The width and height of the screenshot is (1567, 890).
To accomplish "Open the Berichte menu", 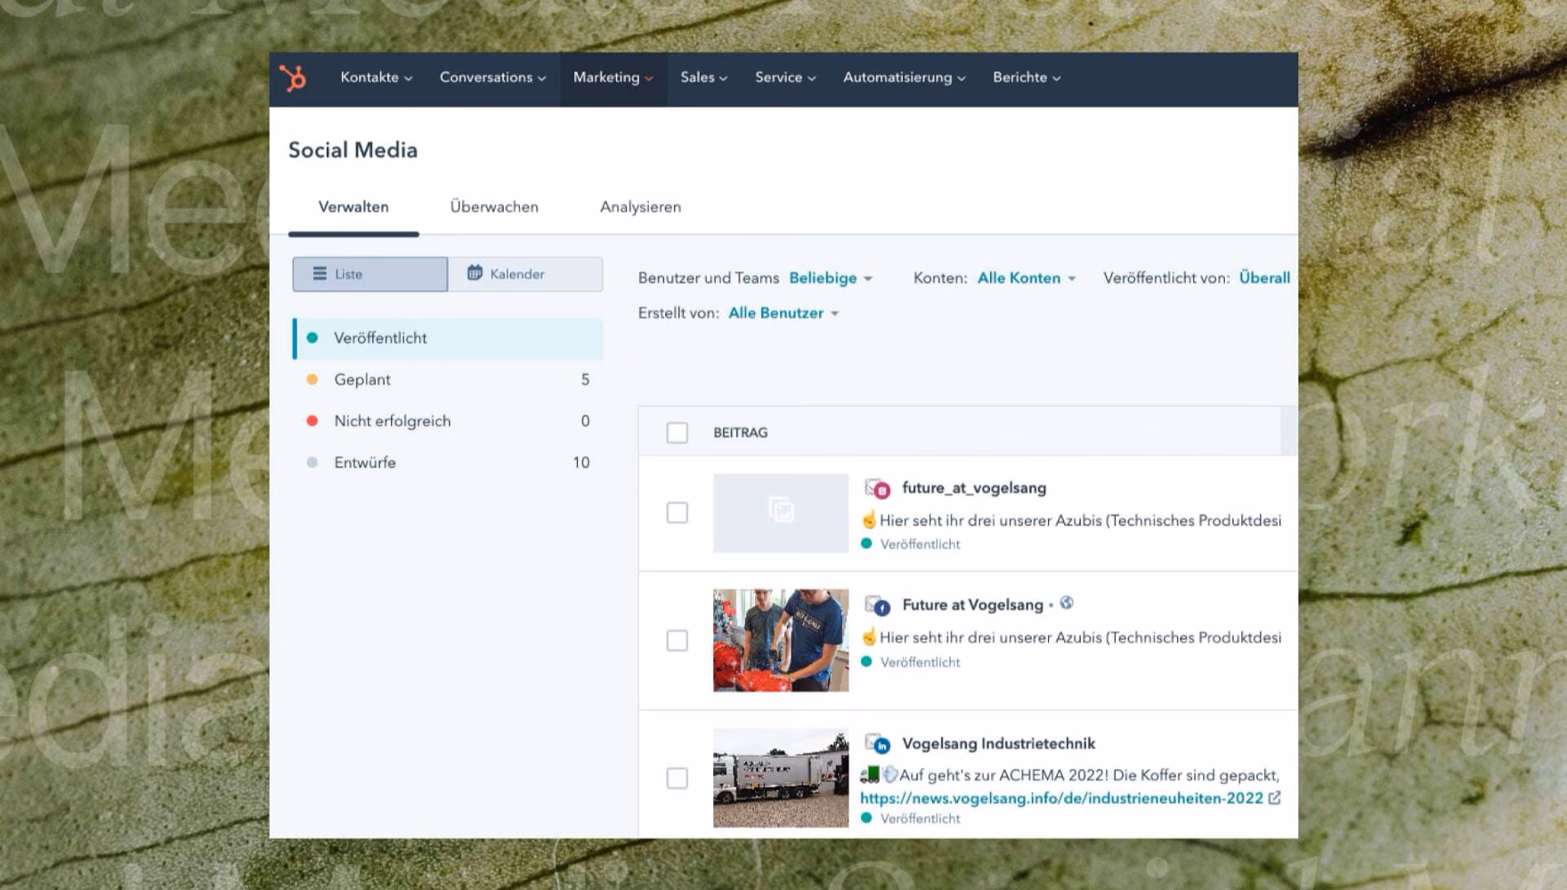I will [x=1027, y=77].
